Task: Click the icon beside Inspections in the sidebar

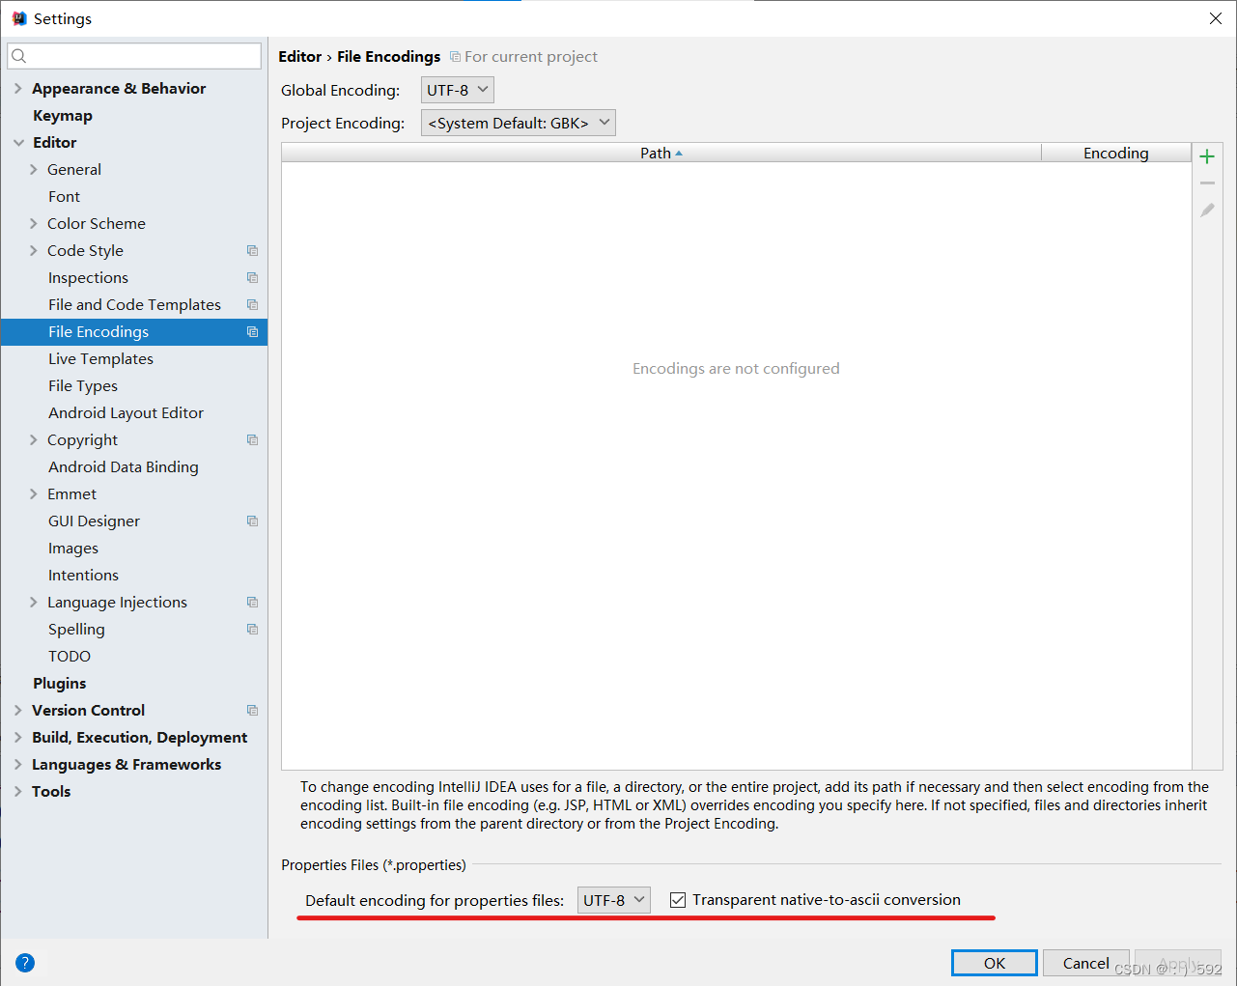Action: pyautogui.click(x=252, y=277)
